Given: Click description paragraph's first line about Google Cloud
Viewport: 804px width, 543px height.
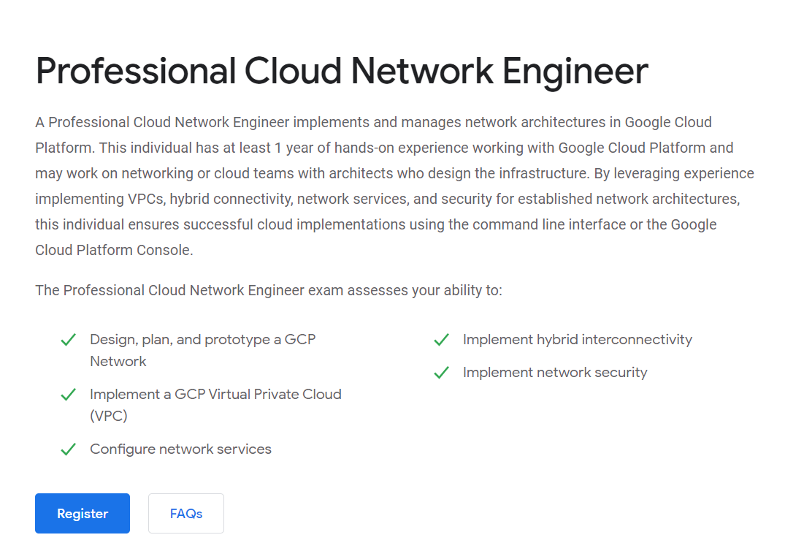Looking at the screenshot, I should (373, 122).
